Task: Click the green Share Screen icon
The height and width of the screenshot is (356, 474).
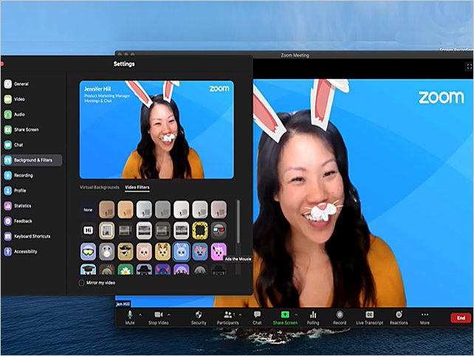Action: pos(285,315)
